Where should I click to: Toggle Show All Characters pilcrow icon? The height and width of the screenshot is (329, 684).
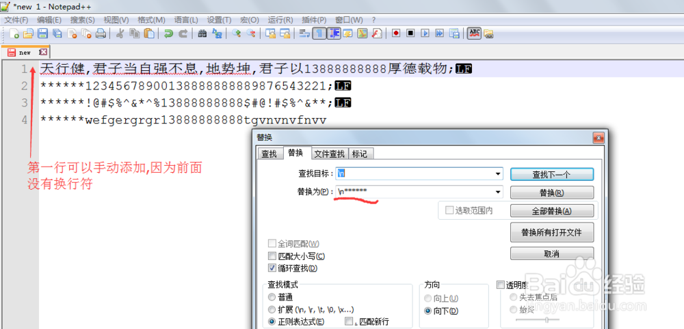click(x=319, y=33)
